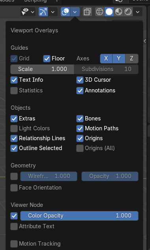
Task: Open the Scripting workspace tab
Action: (36, 1)
